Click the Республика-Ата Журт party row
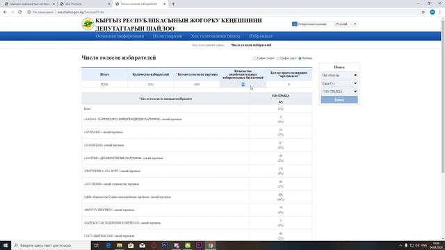This screenshot has height=250, width=445. 197,172
